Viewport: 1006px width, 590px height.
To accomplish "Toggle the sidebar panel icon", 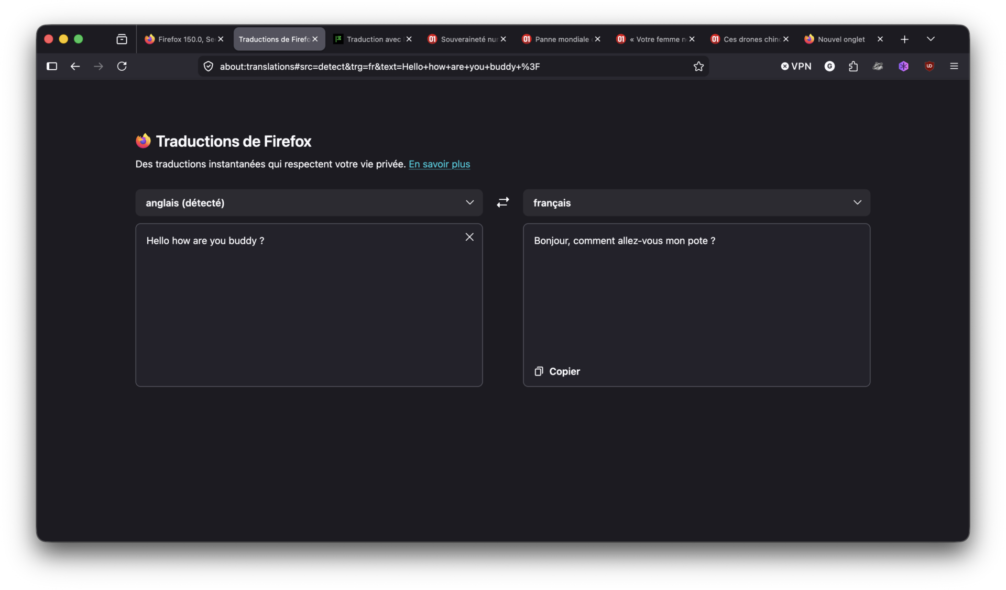I will tap(51, 67).
